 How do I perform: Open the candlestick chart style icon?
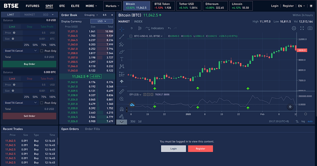tap(140, 28)
